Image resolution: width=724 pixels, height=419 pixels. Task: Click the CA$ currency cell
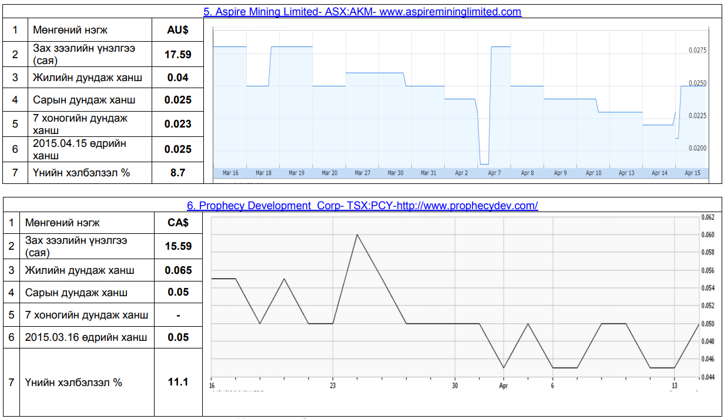point(178,223)
